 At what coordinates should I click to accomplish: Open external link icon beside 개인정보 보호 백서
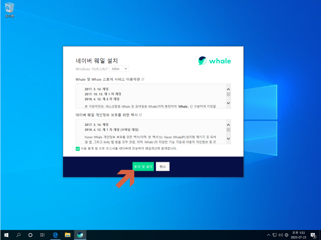[x=140, y=115]
